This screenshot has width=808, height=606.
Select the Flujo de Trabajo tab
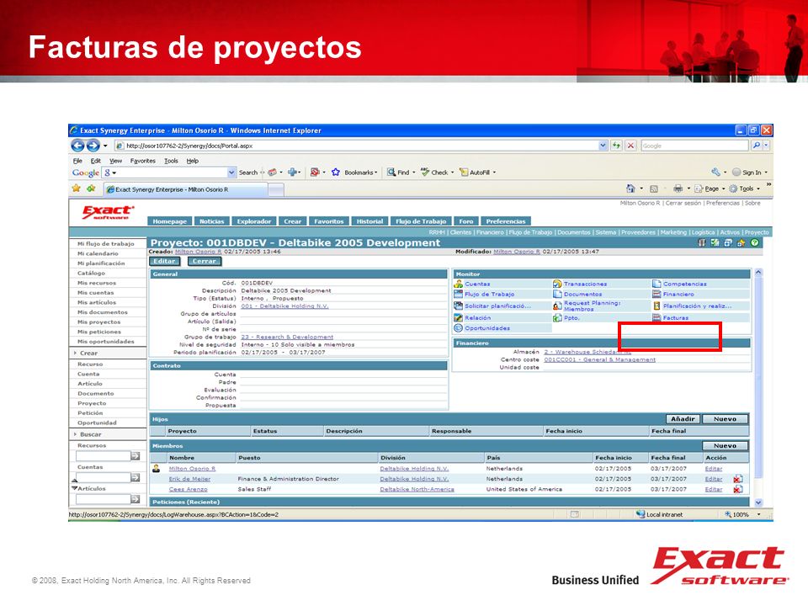coord(421,221)
